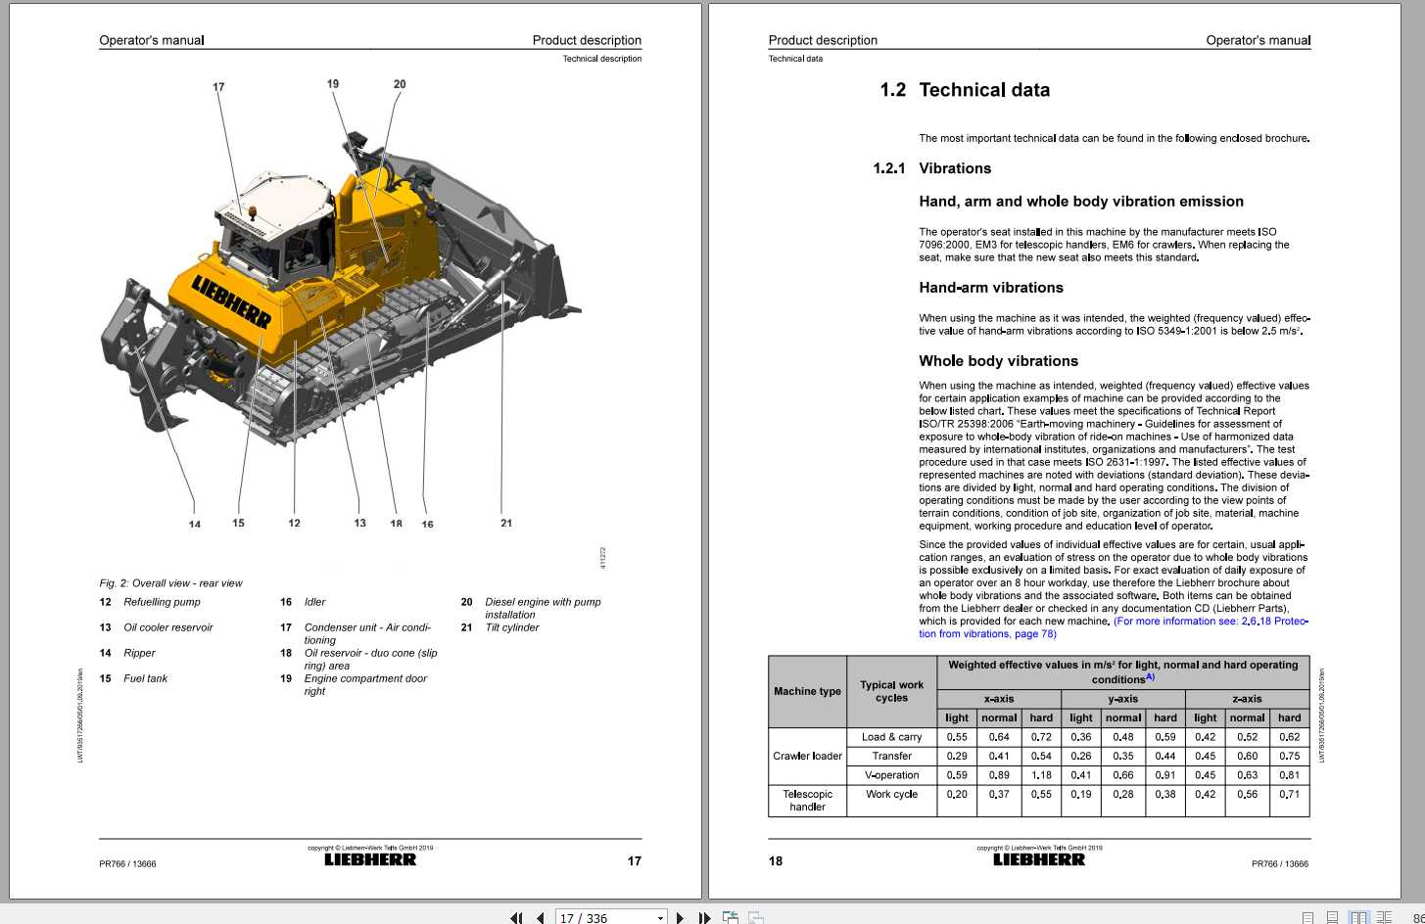1425x924 pixels.
Task: Select the continuous scrolling layout icon
Action: 1332,917
